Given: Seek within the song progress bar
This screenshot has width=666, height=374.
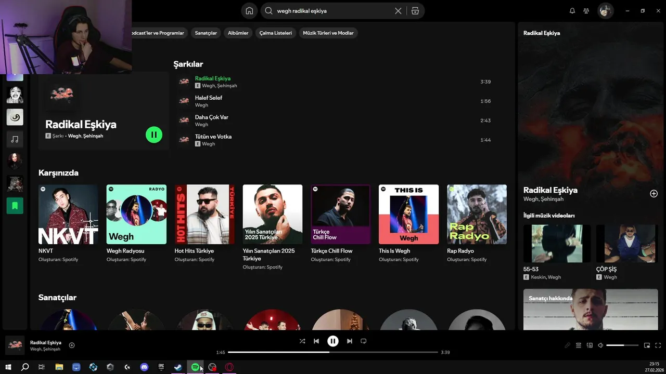Looking at the screenshot, I should pos(333,352).
